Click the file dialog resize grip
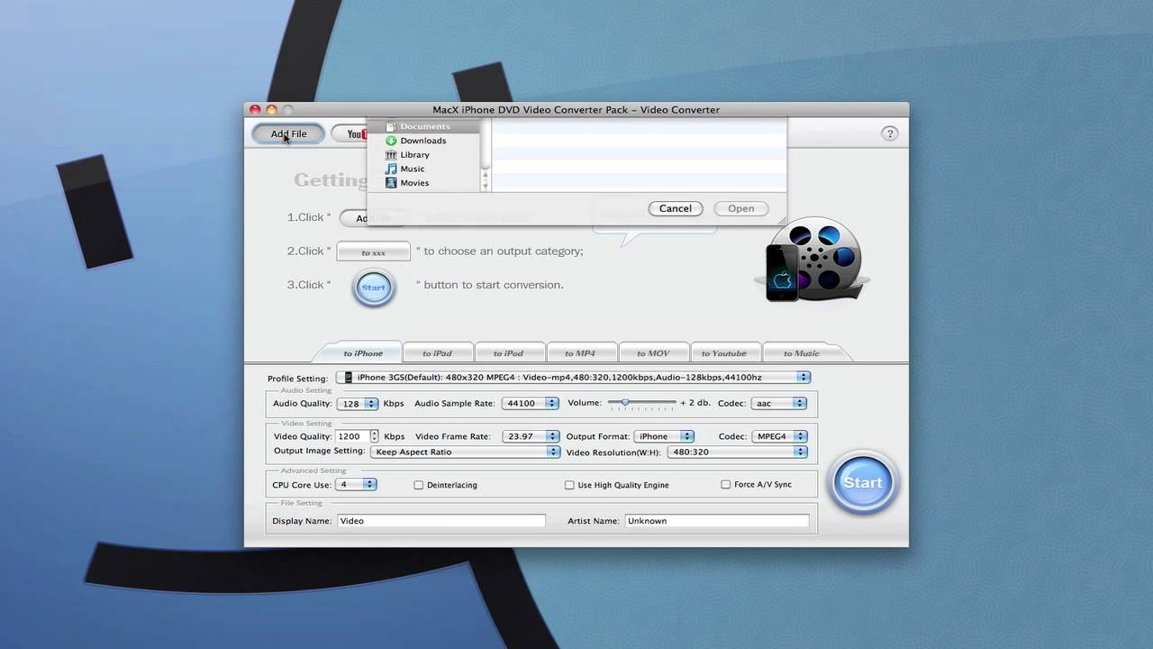1153x649 pixels. pyautogui.click(x=781, y=220)
